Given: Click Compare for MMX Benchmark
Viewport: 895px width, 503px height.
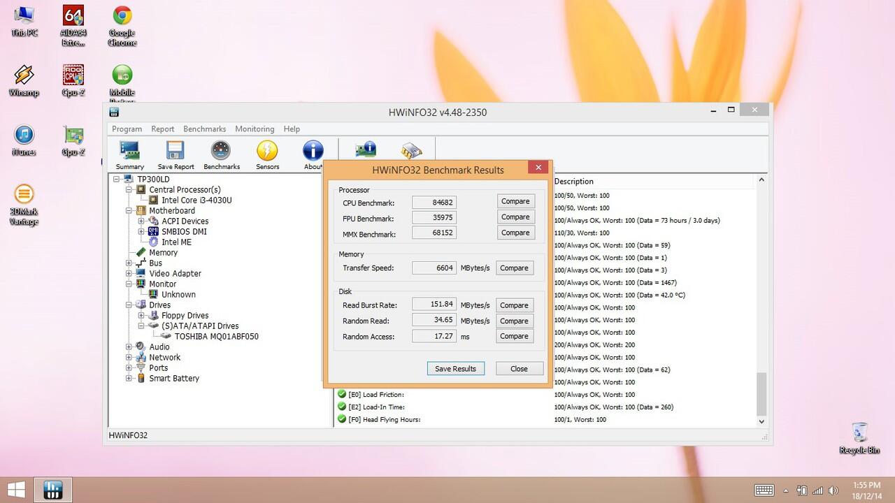Looking at the screenshot, I should click(x=515, y=233).
